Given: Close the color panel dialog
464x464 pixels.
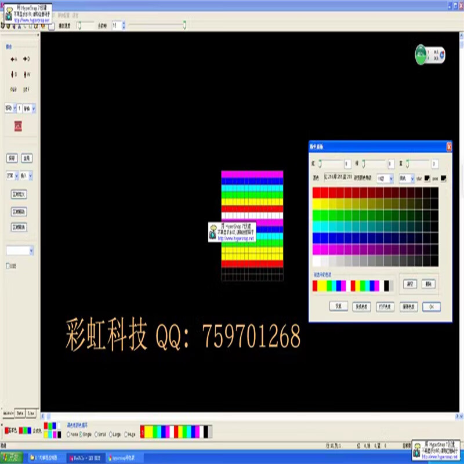Looking at the screenshot, I should pyautogui.click(x=449, y=147).
